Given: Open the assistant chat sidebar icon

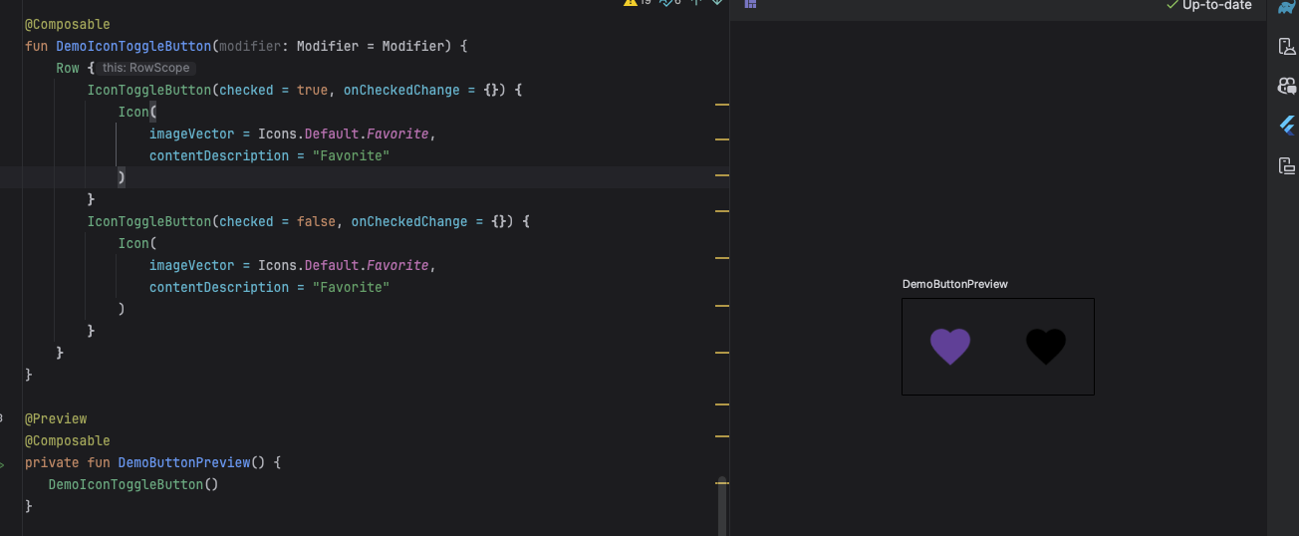Looking at the screenshot, I should (1286, 86).
